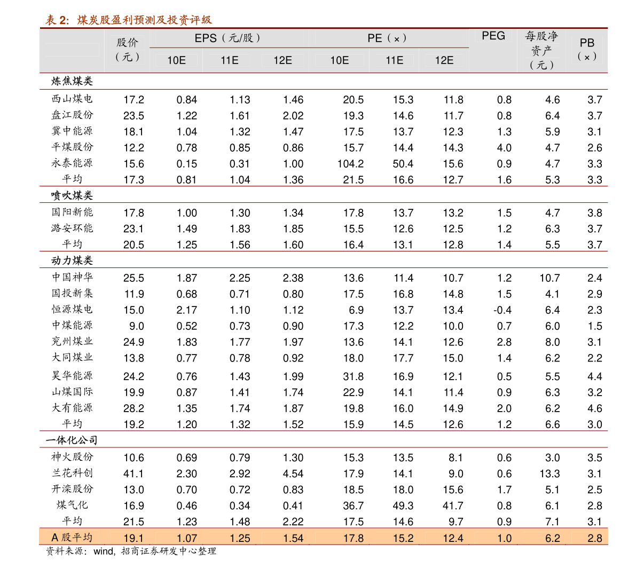Click the EPS（元/股） group header

tap(227, 38)
